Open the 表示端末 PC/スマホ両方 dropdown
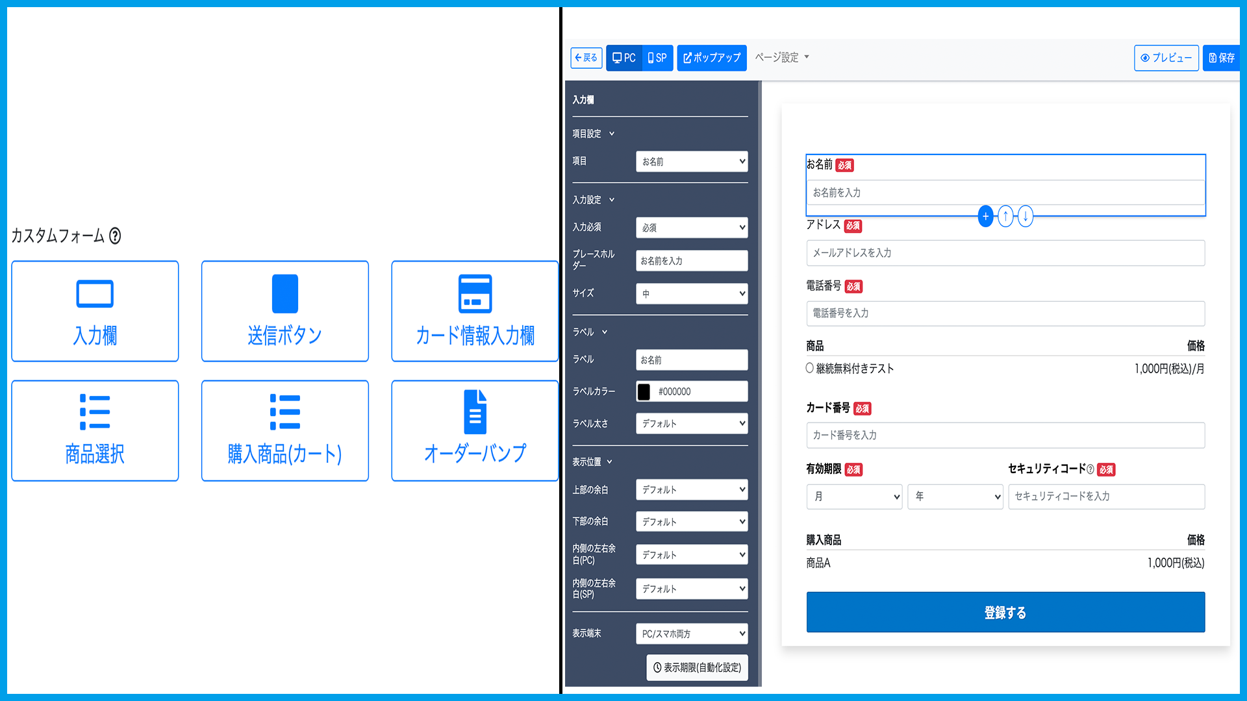The width and height of the screenshot is (1247, 701). 692,633
